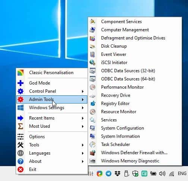Screen dimensions: 188x181
Task: Expand the Languages submenu arrow
Action: coord(82,153)
